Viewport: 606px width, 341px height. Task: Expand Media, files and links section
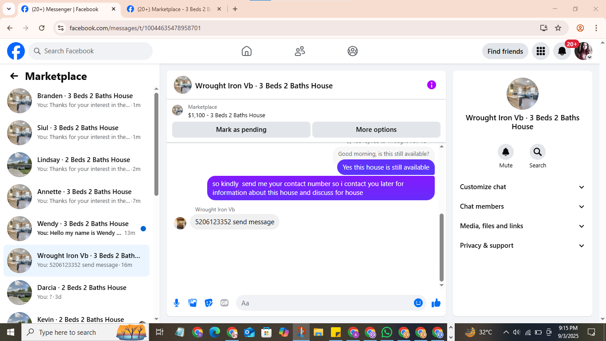(x=522, y=226)
